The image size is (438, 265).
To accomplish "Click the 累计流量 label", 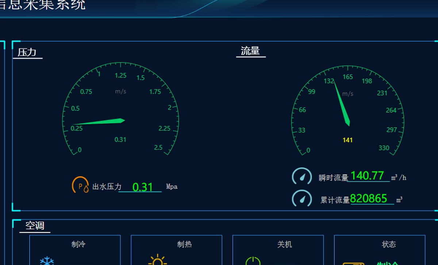I will (335, 200).
